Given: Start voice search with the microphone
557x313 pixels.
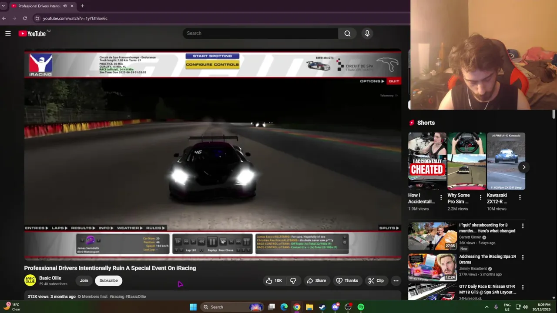Looking at the screenshot, I should (x=367, y=33).
